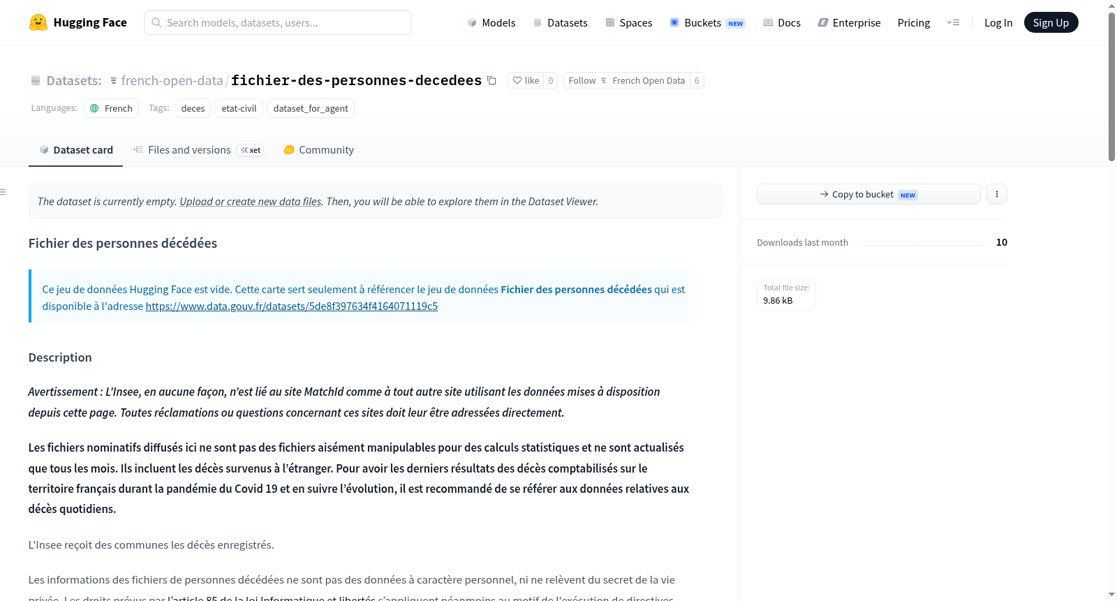Open the Enterprise page
Screen dimensions: 1117x601
click(849, 22)
